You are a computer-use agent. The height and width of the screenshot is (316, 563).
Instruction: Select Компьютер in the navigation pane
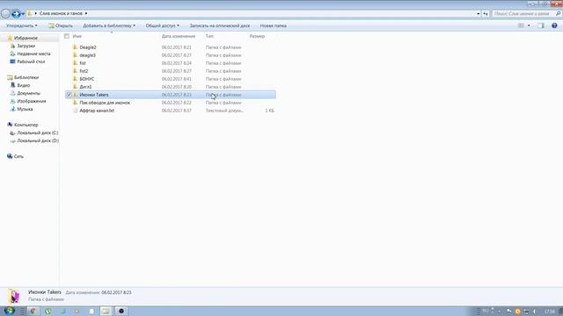pos(26,125)
